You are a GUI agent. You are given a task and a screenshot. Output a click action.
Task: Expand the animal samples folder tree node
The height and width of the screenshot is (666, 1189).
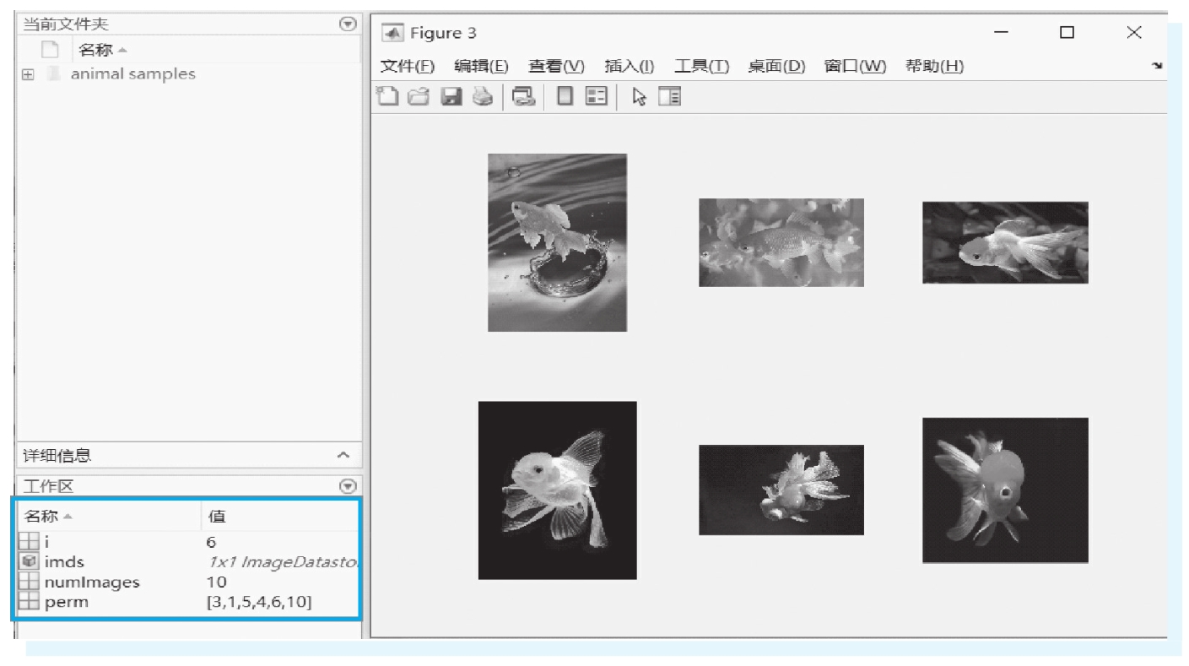pos(28,74)
